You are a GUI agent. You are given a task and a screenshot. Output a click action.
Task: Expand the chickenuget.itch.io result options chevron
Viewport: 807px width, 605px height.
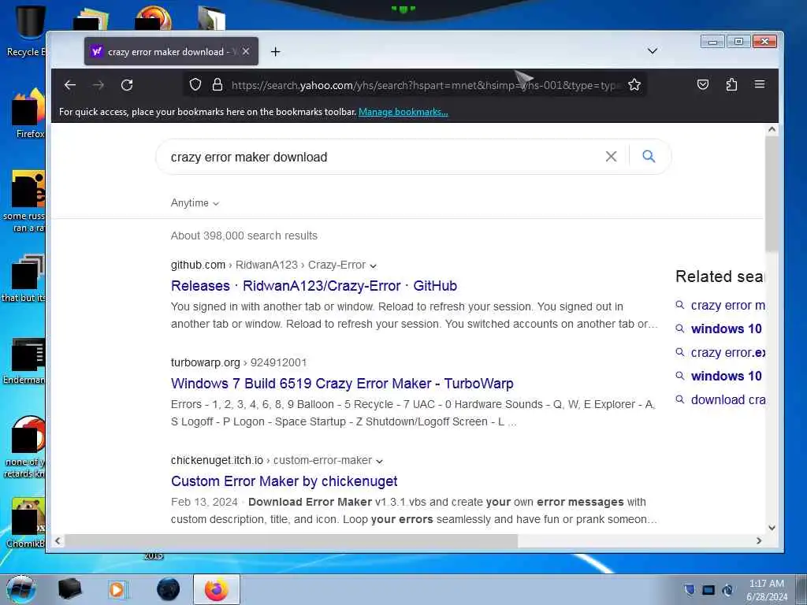[x=379, y=461]
